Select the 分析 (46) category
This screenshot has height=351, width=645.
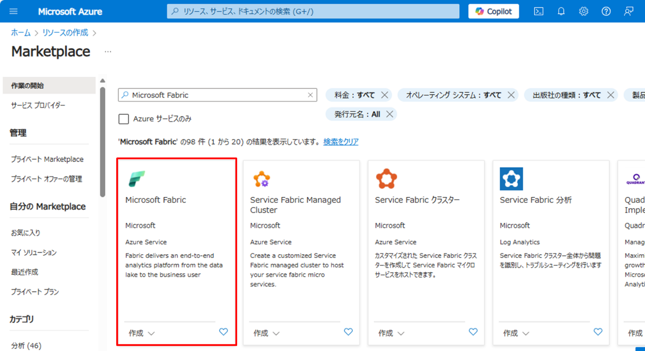pos(26,346)
